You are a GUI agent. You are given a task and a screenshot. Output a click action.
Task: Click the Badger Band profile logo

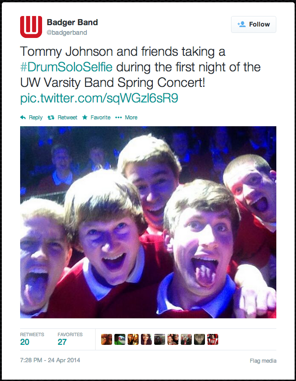[31, 27]
